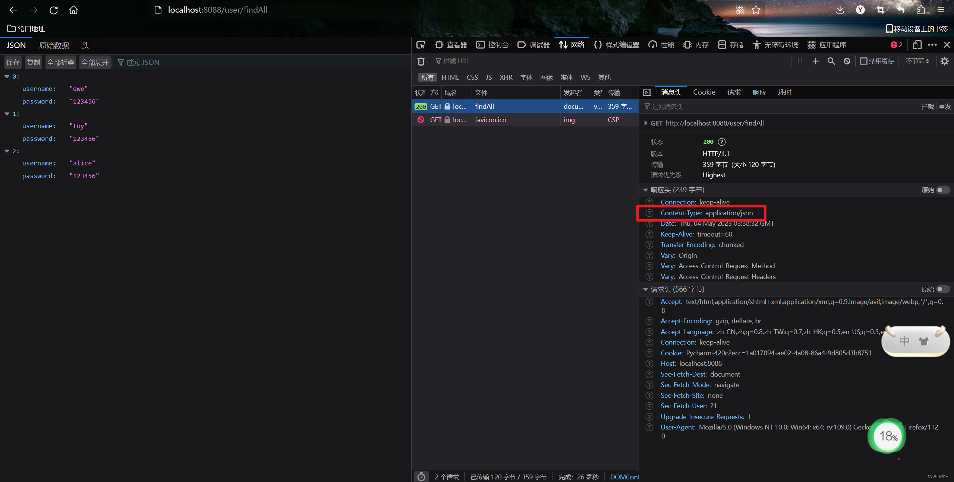Filter network requests by WS

pos(585,77)
